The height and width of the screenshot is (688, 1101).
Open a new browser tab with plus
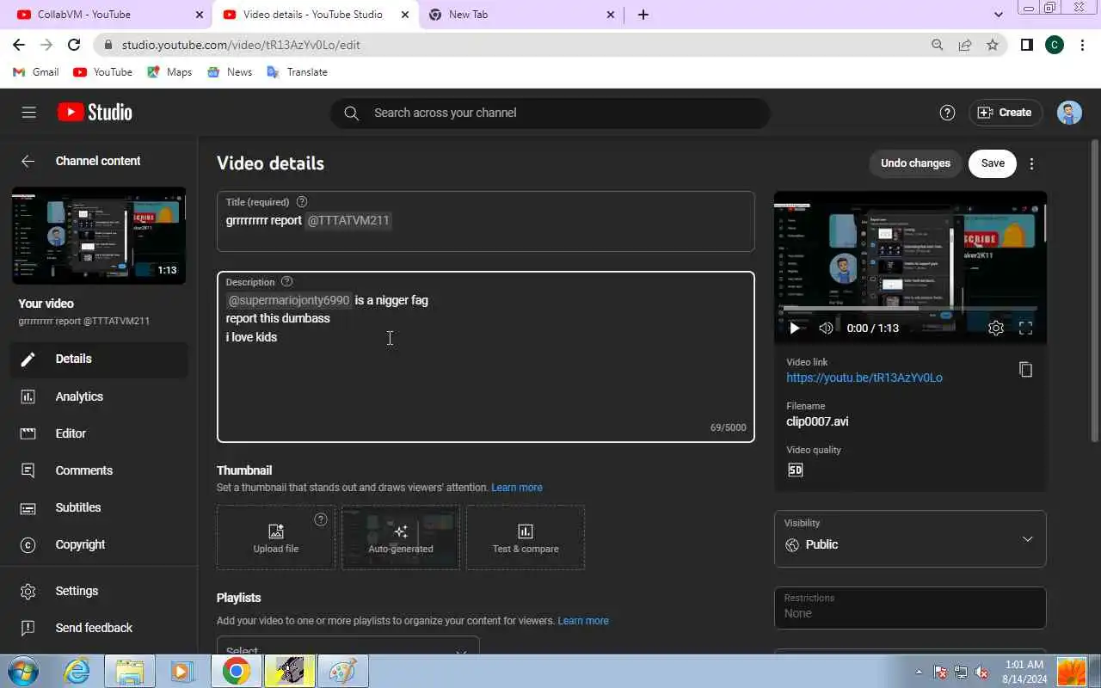point(643,15)
